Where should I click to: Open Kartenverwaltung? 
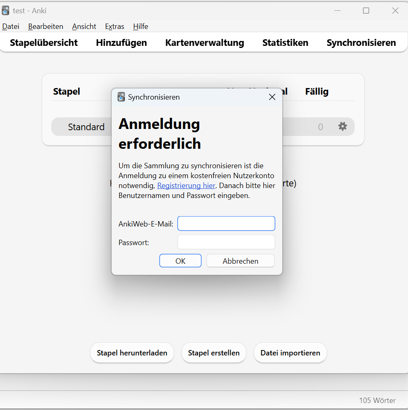[205, 43]
